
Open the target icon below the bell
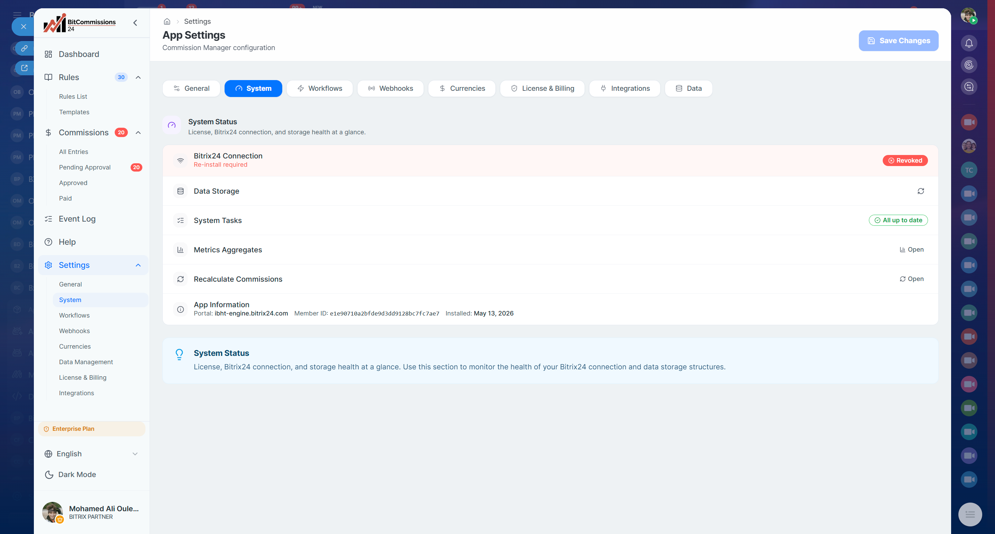coord(969,65)
